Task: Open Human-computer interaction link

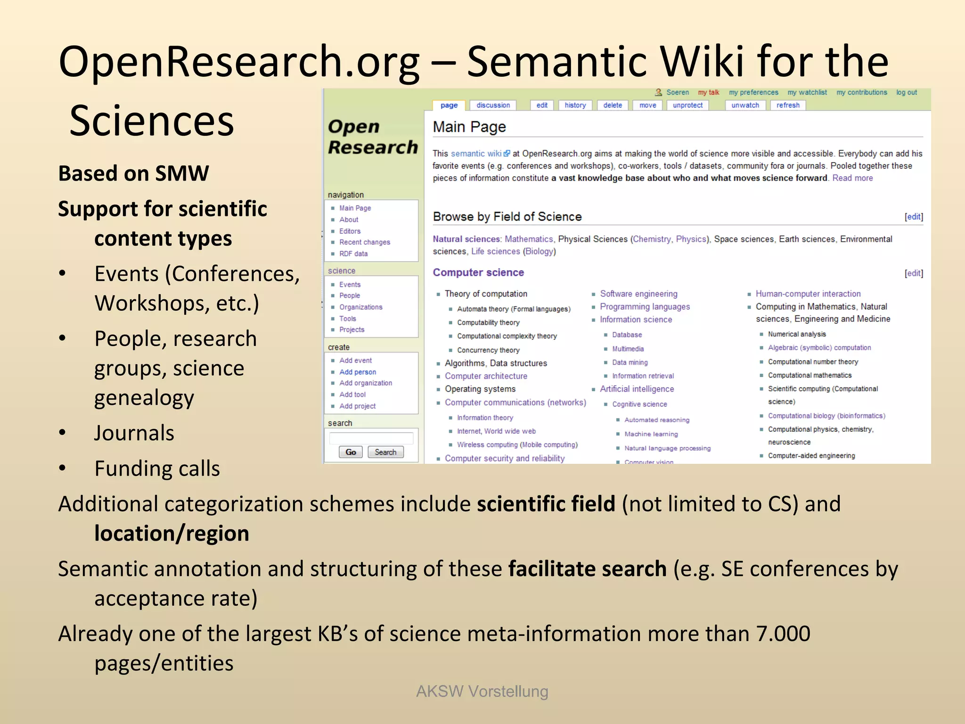Action: pyautogui.click(x=808, y=294)
